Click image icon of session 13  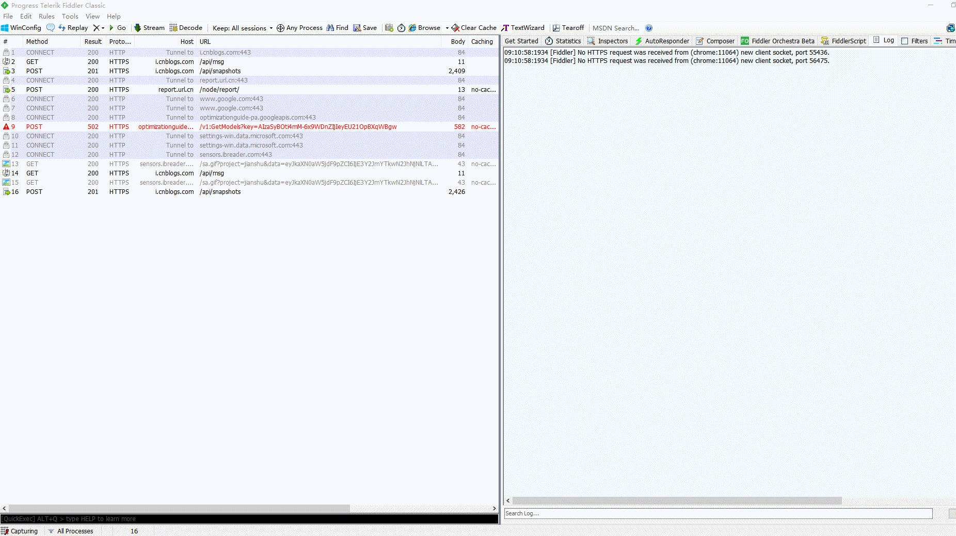point(6,164)
